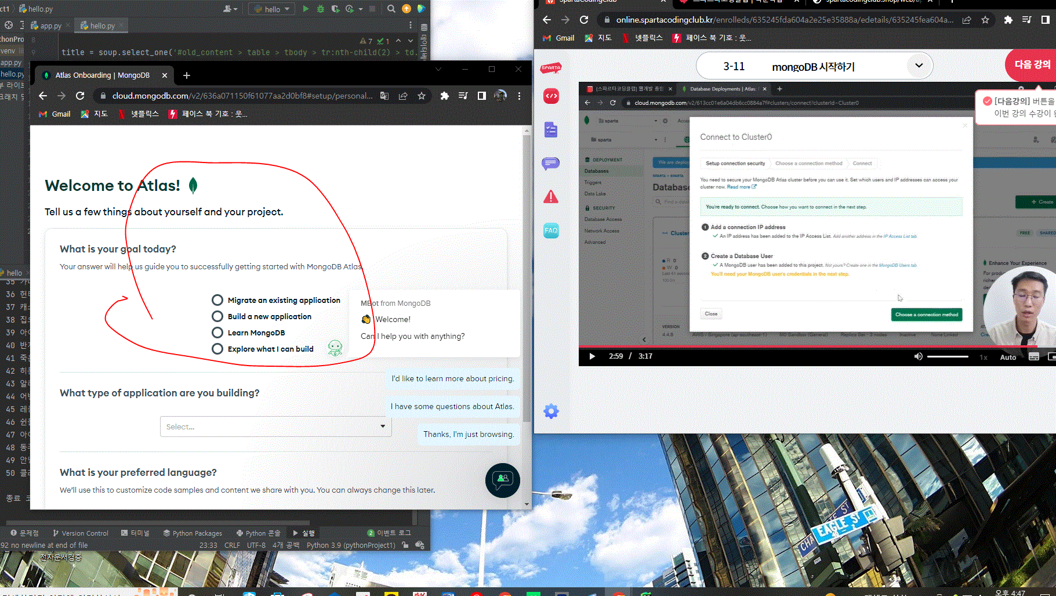Click the Sparta logo in the sidebar
Image resolution: width=1056 pixels, height=596 pixels.
551,68
